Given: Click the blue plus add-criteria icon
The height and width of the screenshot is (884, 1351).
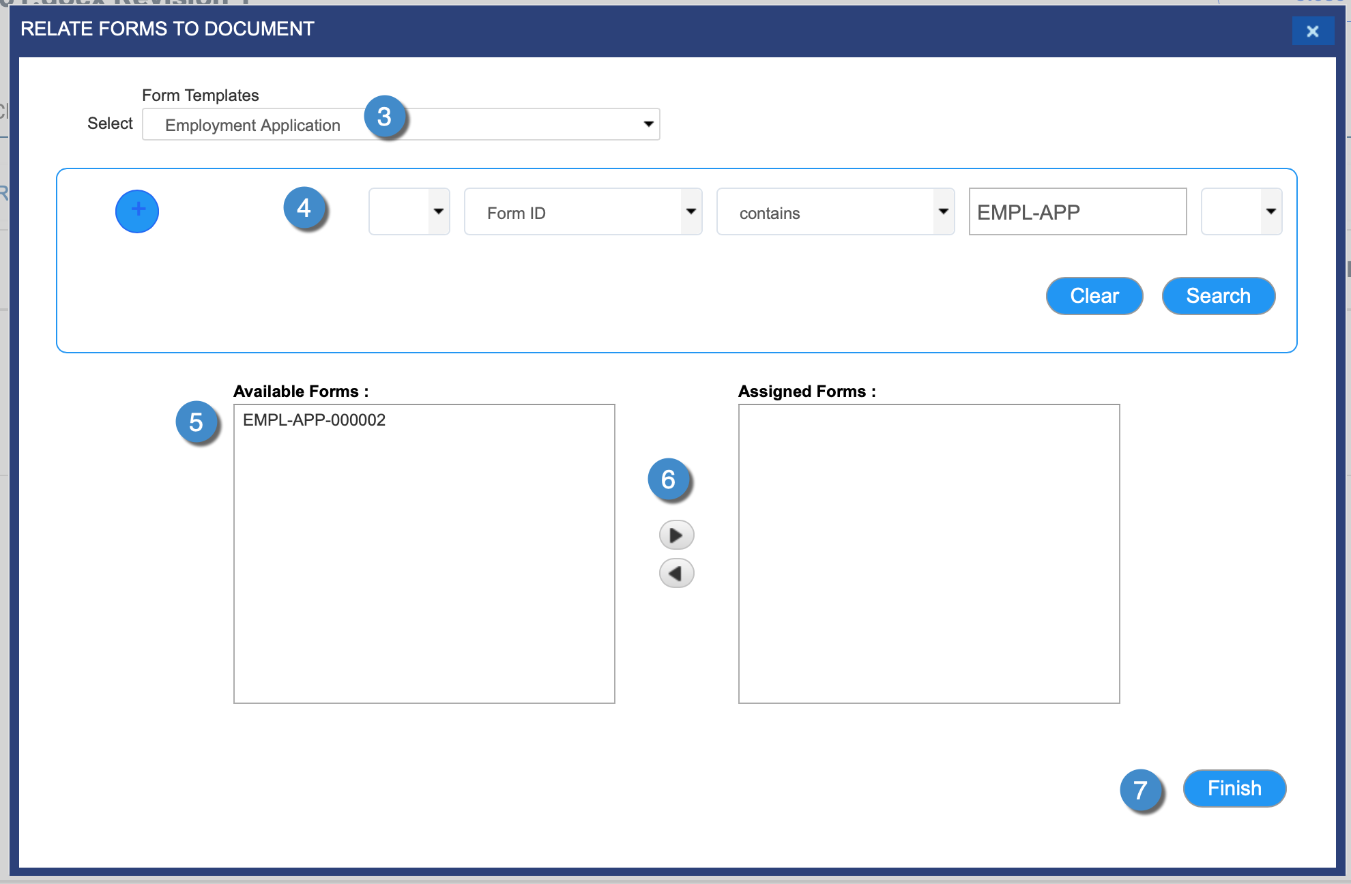Looking at the screenshot, I should 137,211.
